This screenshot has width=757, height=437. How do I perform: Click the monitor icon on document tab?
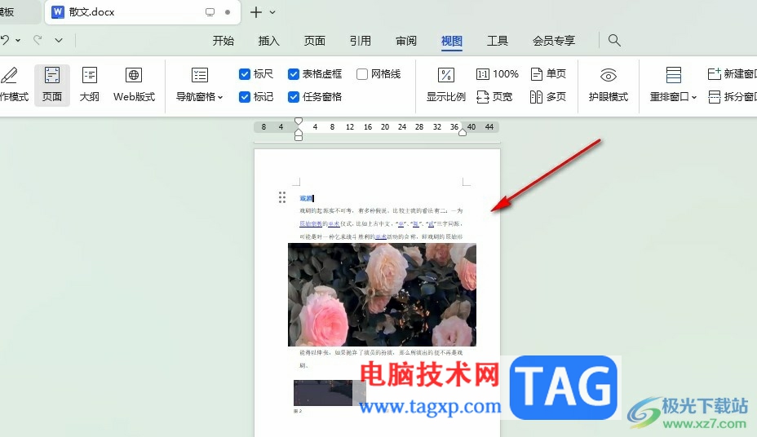click(x=210, y=12)
